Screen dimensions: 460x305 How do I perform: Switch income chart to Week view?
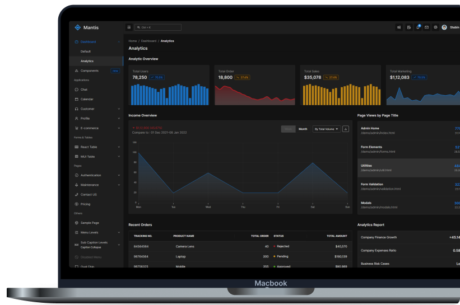tap(288, 129)
